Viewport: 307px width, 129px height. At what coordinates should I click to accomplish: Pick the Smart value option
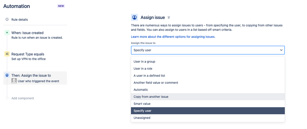[x=142, y=104]
